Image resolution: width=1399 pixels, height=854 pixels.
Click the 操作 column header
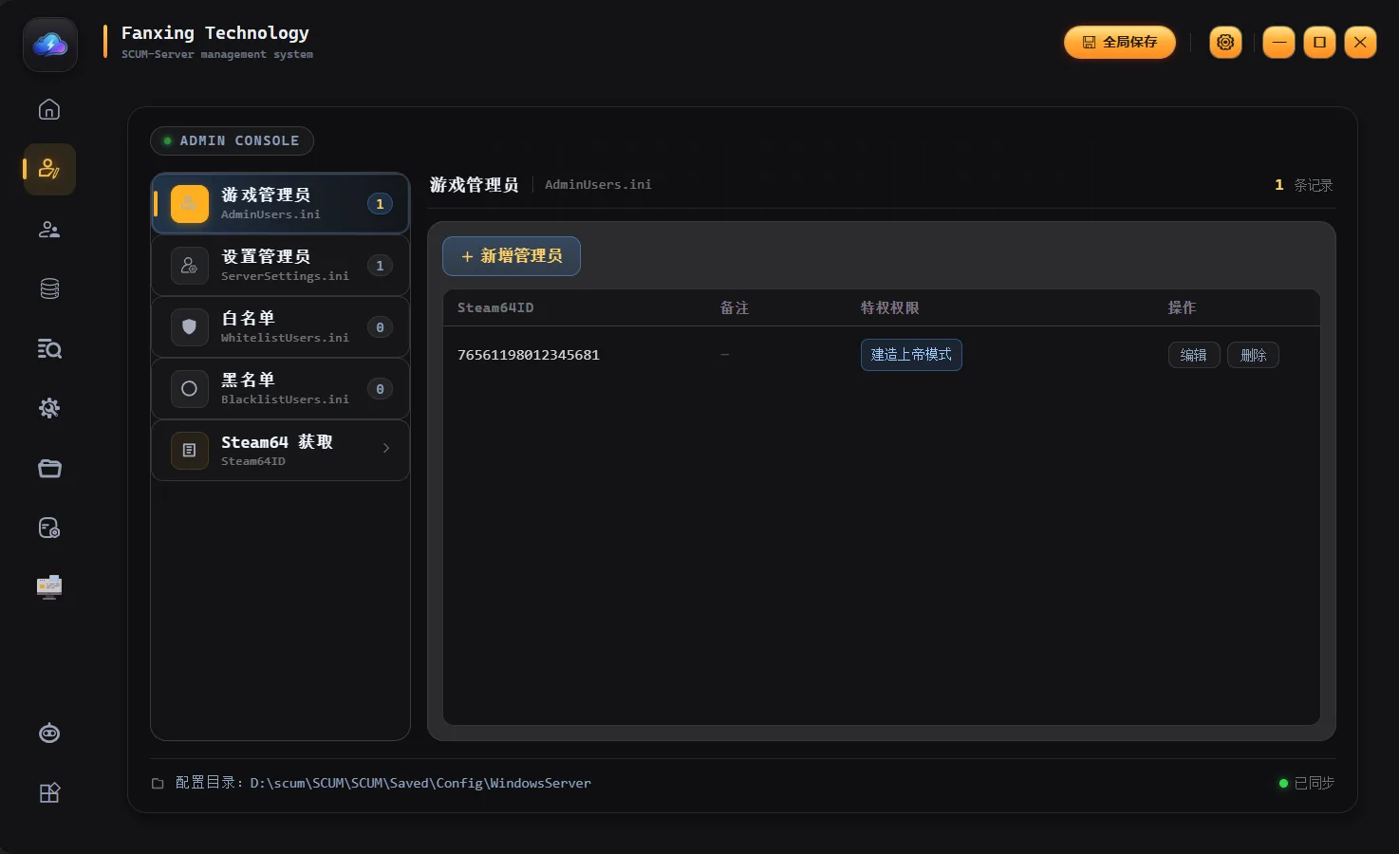(x=1182, y=307)
